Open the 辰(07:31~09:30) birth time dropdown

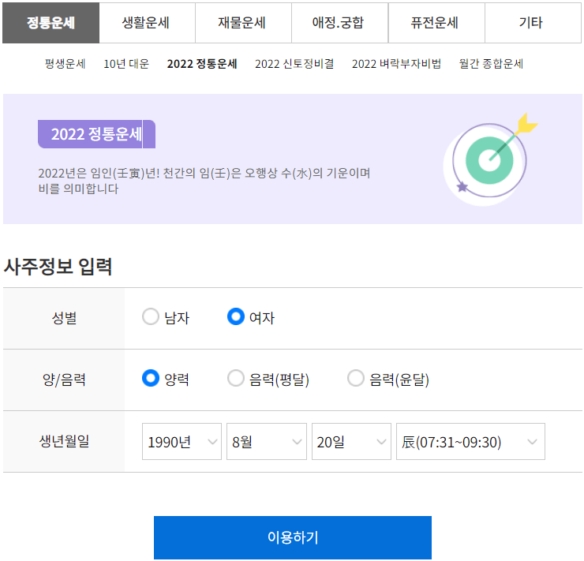(x=470, y=442)
